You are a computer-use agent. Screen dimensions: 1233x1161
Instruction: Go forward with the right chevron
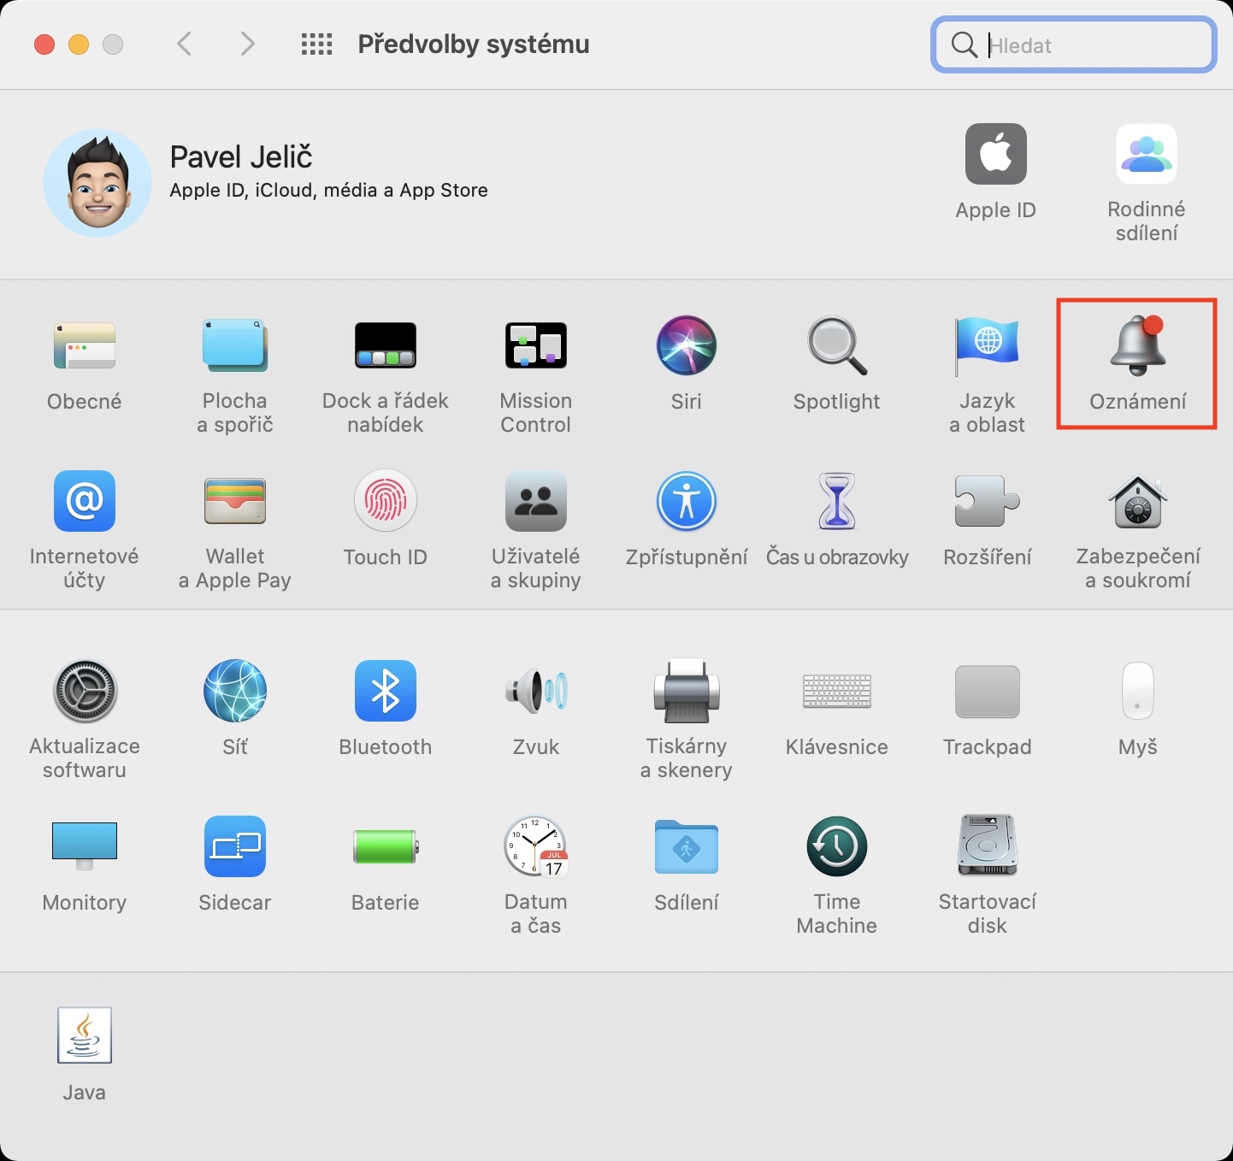pyautogui.click(x=248, y=44)
